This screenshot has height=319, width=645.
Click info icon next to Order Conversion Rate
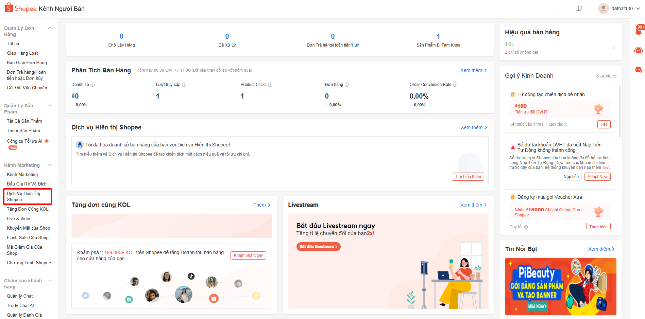[x=455, y=85]
